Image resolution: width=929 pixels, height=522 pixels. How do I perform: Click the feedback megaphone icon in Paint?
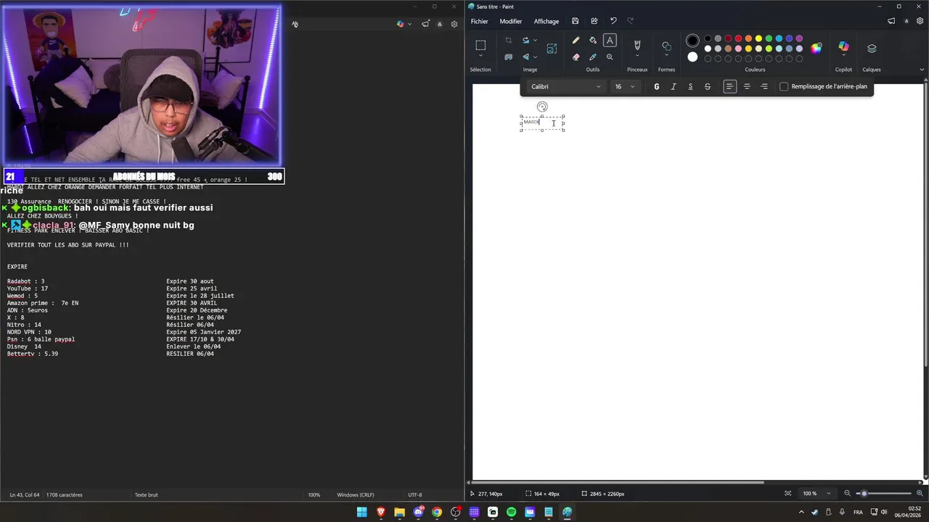coord(891,21)
